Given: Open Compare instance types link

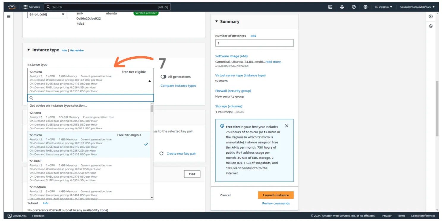Looking at the screenshot, I should pyautogui.click(x=178, y=85).
